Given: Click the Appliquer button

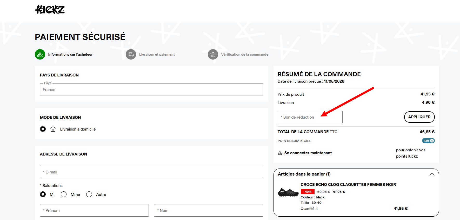Looking at the screenshot, I should point(419,117).
